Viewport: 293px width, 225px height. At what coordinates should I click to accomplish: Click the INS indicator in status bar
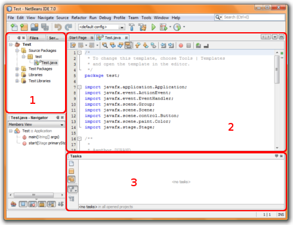281,214
